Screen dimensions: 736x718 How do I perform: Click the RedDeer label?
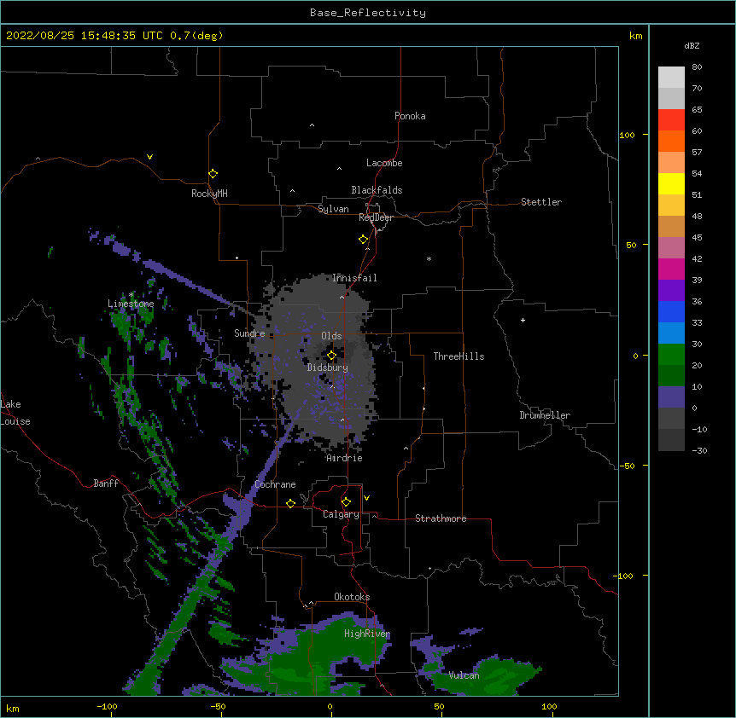(376, 217)
